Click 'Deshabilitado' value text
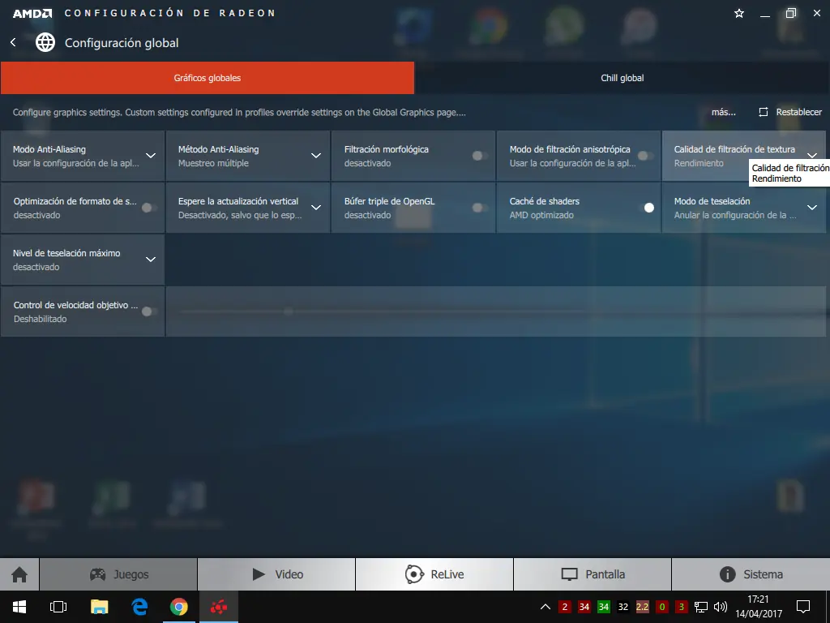Screen dimensions: 830x623 point(41,319)
